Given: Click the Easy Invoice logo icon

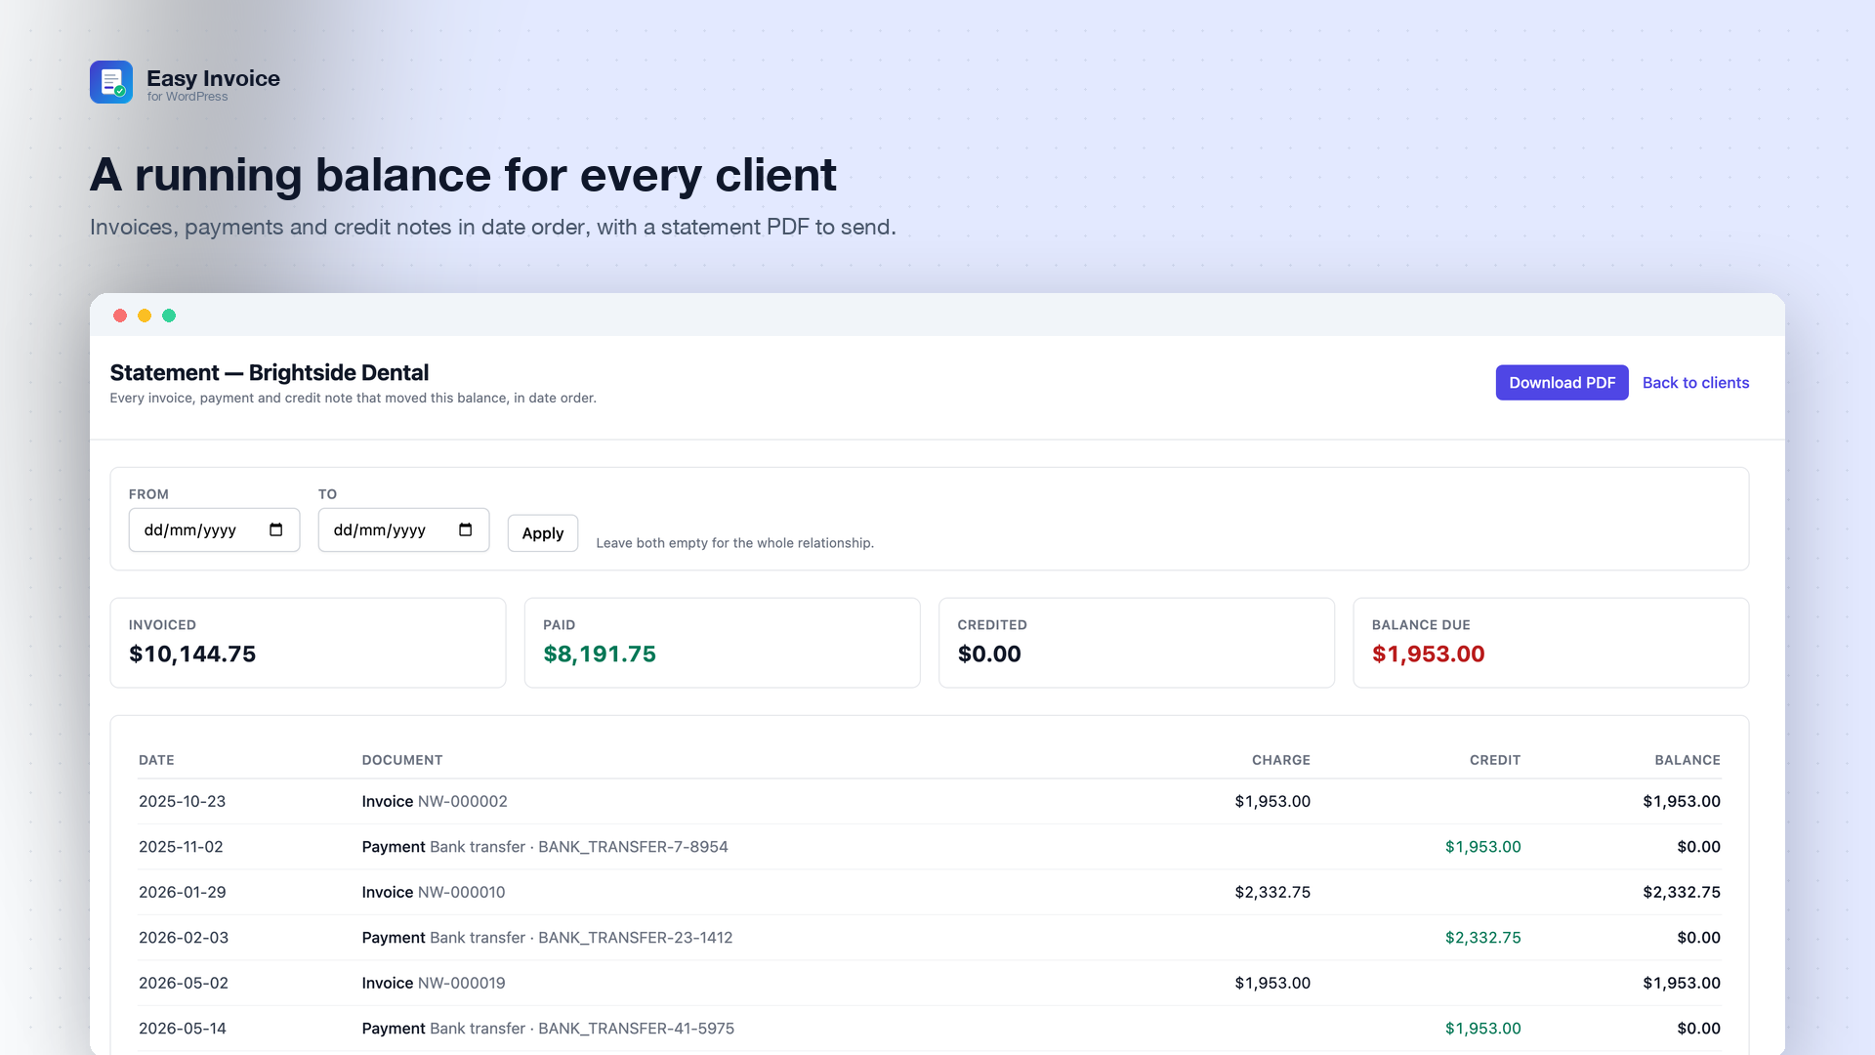Looking at the screenshot, I should pyautogui.click(x=111, y=82).
